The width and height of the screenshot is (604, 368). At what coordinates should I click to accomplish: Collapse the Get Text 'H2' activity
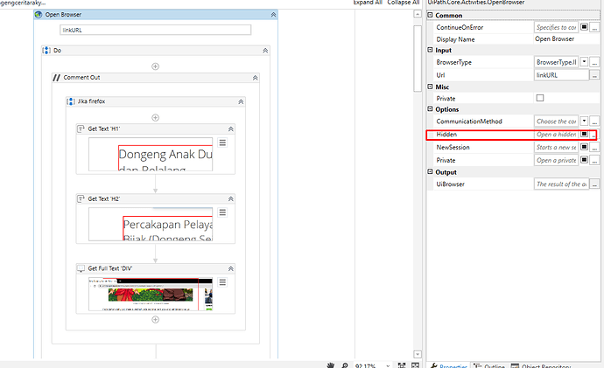(231, 198)
